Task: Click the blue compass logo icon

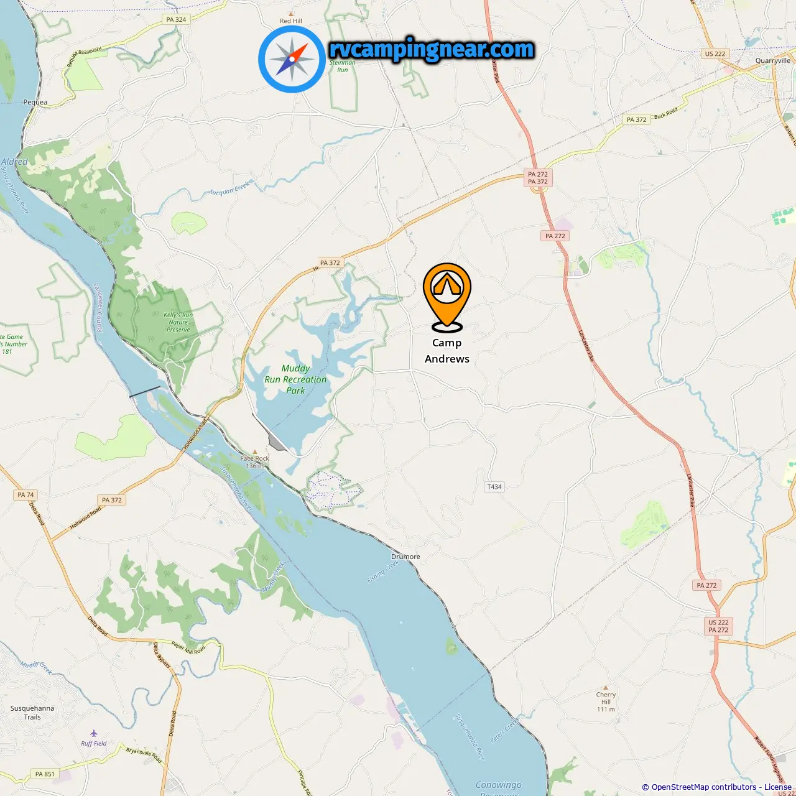Action: click(292, 60)
